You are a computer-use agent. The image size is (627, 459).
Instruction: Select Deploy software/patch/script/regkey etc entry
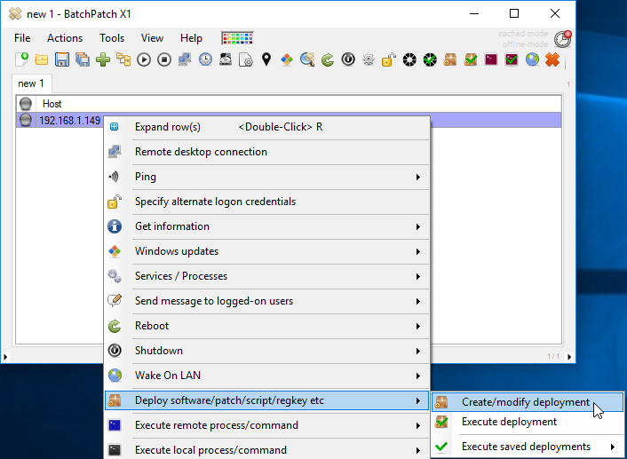[x=266, y=400]
